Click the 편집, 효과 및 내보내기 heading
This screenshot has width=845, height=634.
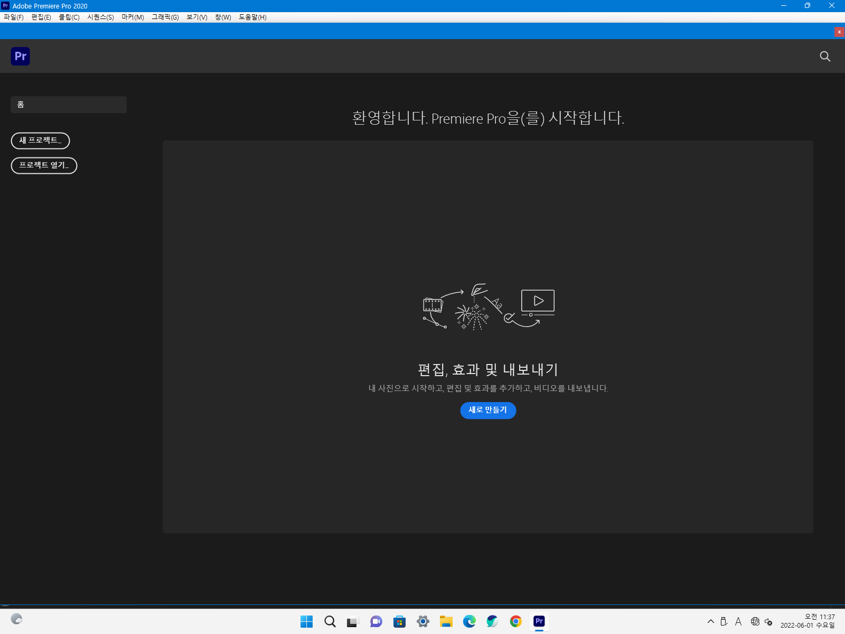488,369
